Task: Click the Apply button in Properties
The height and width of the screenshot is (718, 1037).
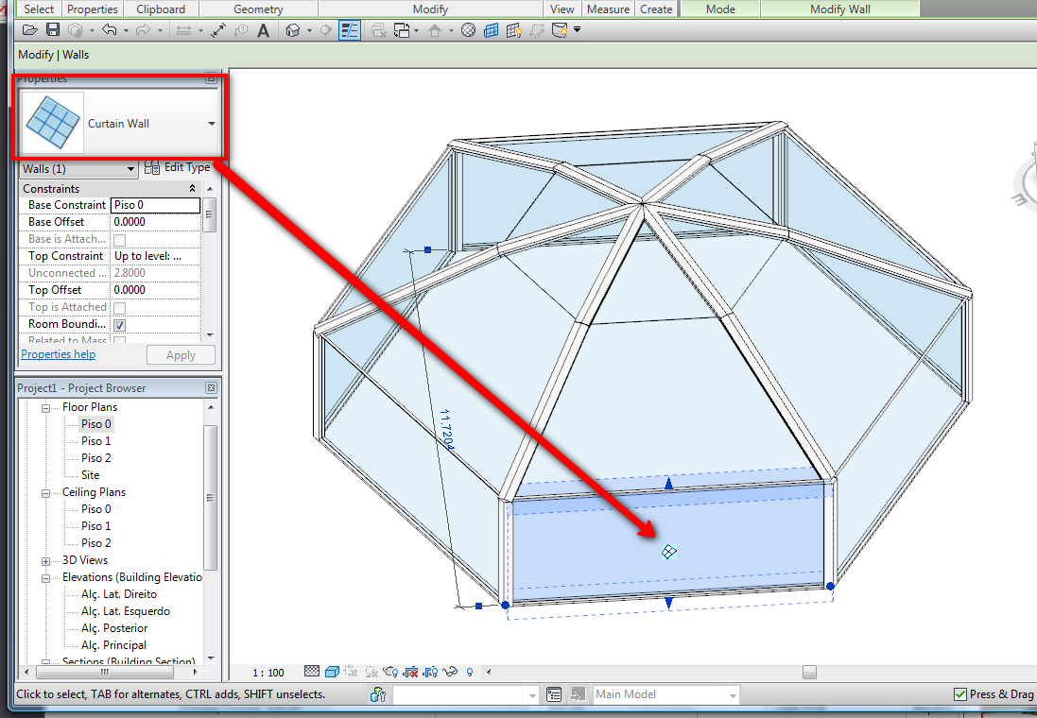Action: [181, 355]
